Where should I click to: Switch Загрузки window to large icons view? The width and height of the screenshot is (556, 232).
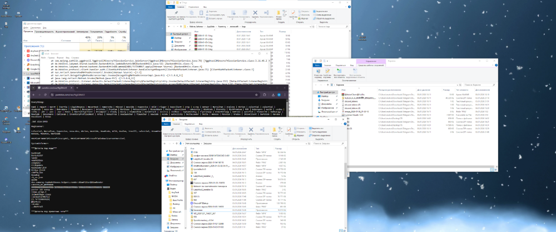pos(345,231)
